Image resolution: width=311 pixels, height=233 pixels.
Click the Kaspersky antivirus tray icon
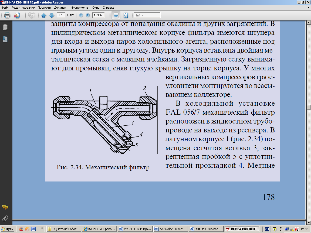point(296,229)
